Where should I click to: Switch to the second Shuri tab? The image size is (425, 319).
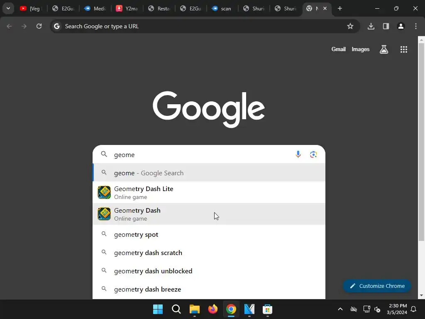point(286,8)
